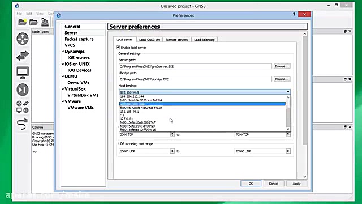Float the bottom right dock panel
The width and height of the screenshot is (362, 204).
pos(345,127)
